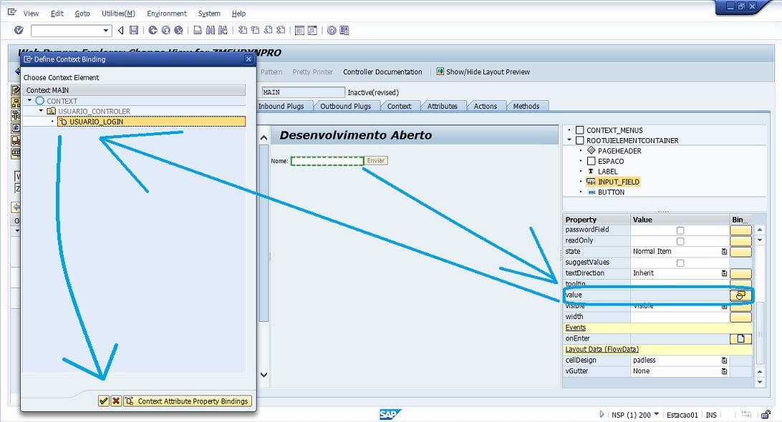Toggle the passwordField checkbox
Viewport: 782px width, 422px height.
680,230
